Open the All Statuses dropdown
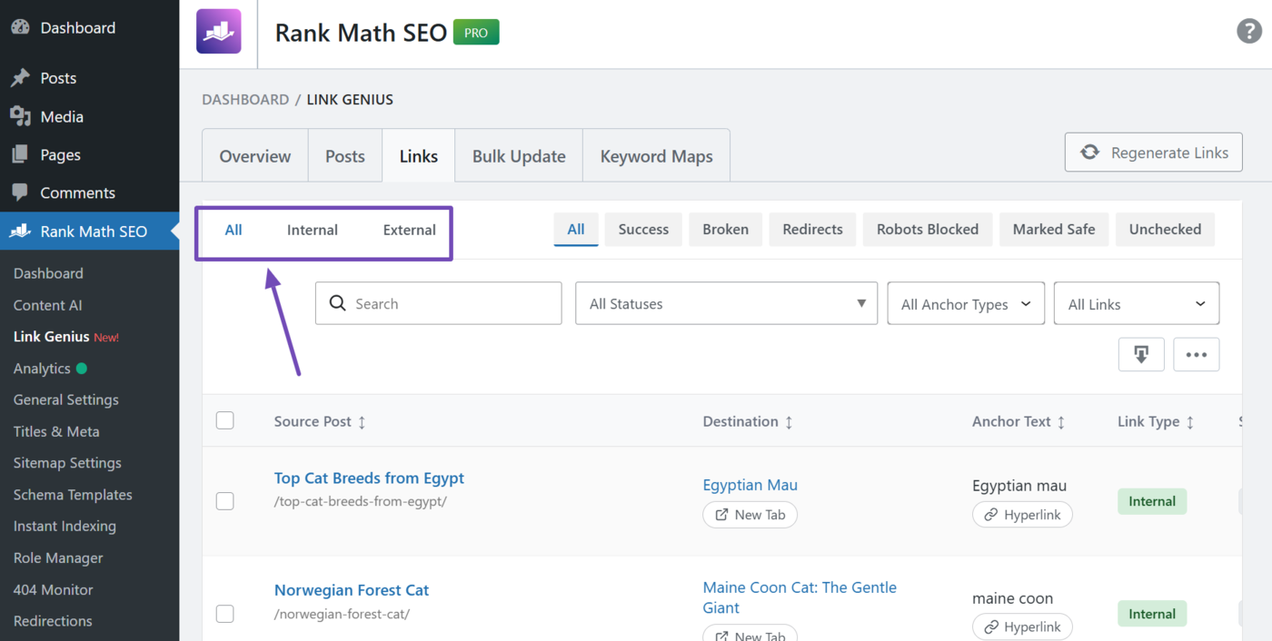1272x641 pixels. [x=725, y=303]
